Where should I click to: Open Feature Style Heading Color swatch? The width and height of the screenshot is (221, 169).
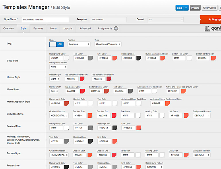click(x=115, y=128)
